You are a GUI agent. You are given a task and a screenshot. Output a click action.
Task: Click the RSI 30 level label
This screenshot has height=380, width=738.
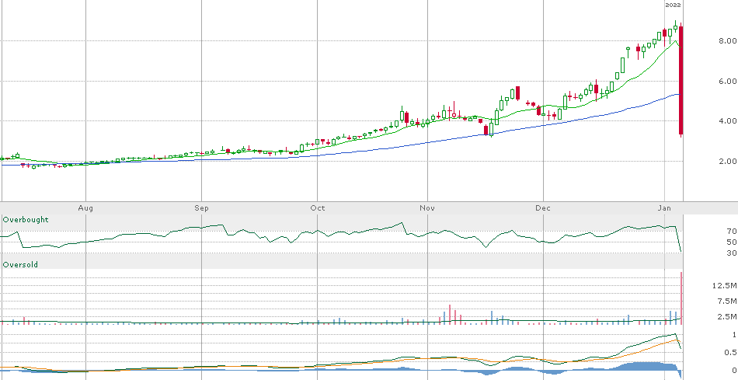731,253
